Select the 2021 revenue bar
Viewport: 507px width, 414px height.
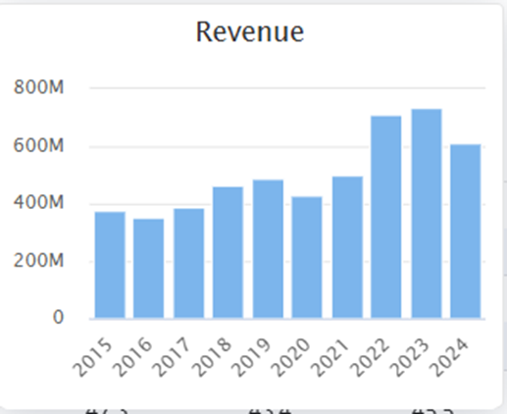pyautogui.click(x=347, y=247)
